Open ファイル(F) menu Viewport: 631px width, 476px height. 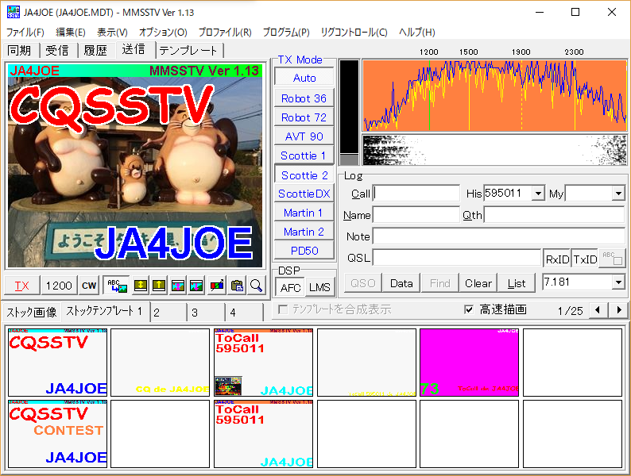[25, 33]
